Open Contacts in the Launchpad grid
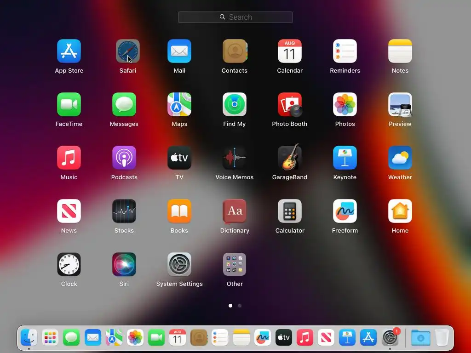Screen dimensions: 471x353 pyautogui.click(x=235, y=51)
